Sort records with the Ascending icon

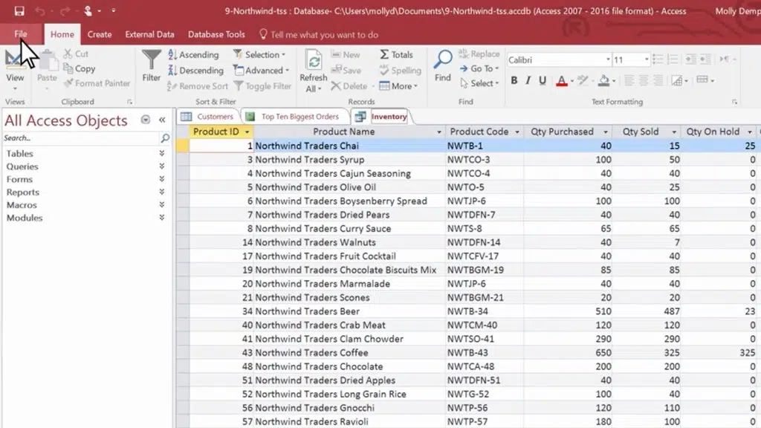tap(172, 54)
